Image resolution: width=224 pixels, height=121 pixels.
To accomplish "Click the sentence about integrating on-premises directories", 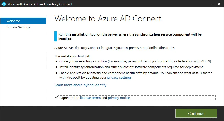I will (115, 48).
